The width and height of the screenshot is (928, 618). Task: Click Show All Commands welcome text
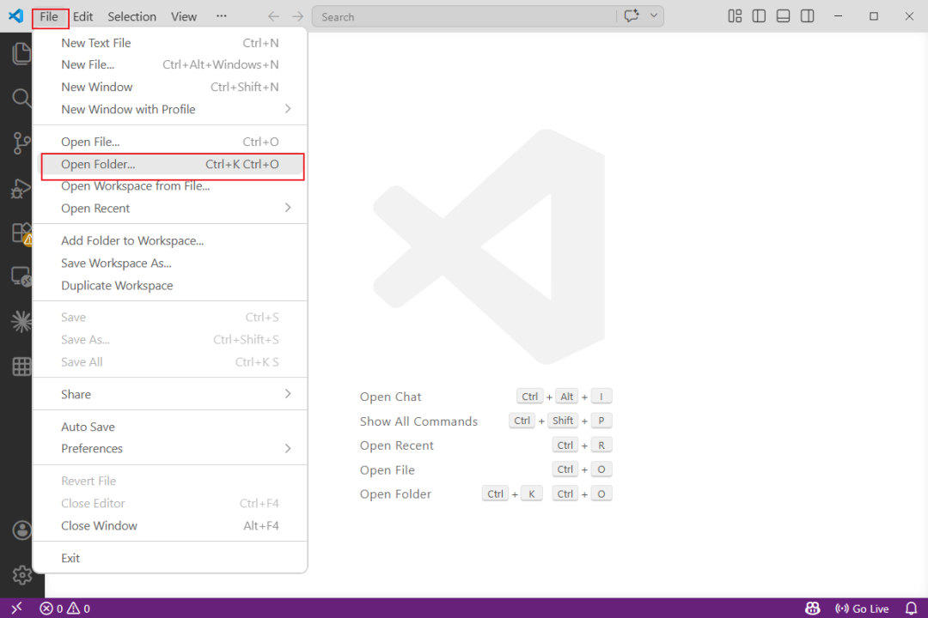click(x=418, y=421)
